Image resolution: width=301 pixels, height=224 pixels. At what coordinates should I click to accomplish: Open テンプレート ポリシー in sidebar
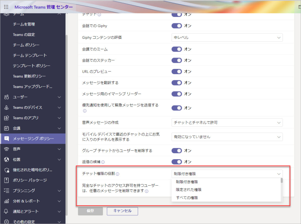(x=32, y=66)
